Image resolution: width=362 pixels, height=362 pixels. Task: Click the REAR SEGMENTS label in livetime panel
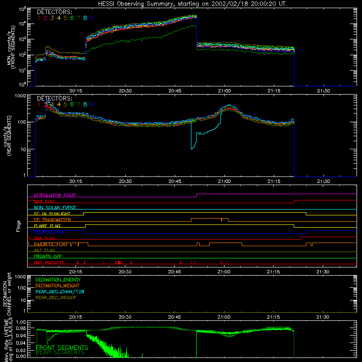coord(61,352)
